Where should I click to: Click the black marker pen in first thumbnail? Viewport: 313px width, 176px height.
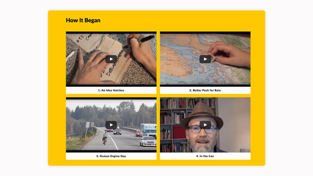[139, 42]
